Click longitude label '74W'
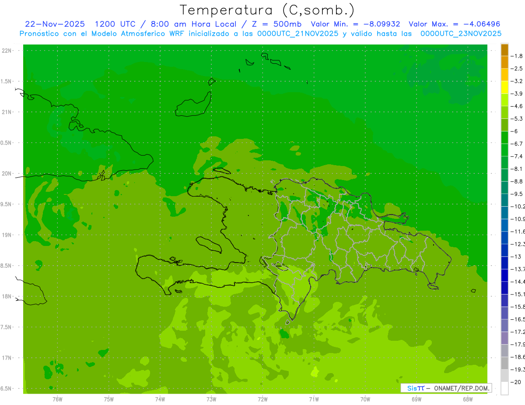This screenshot has width=525, height=405. 160,399
